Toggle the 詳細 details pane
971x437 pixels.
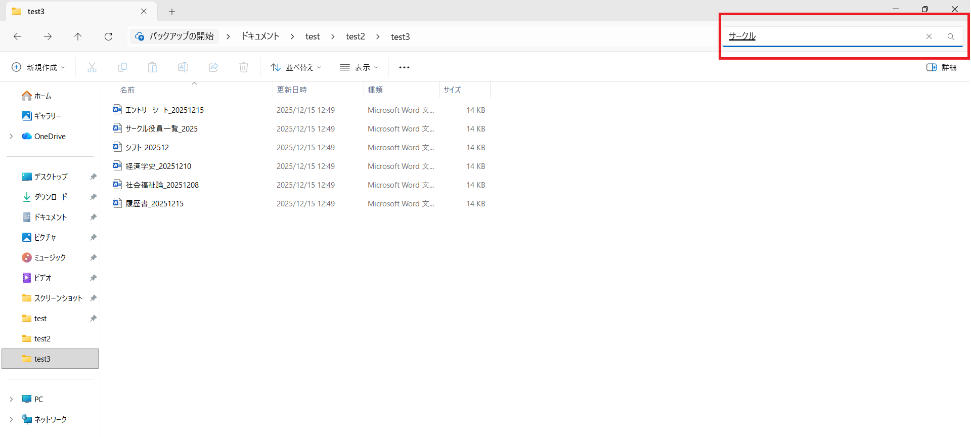(x=942, y=67)
